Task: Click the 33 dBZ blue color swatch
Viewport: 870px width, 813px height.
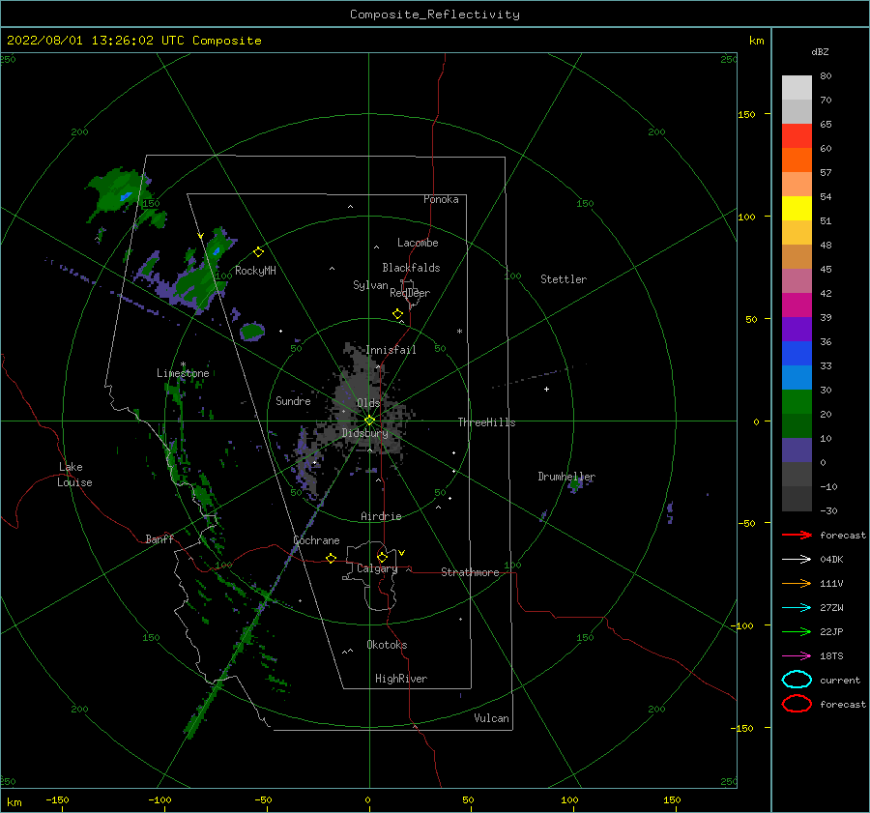Action: point(797,354)
